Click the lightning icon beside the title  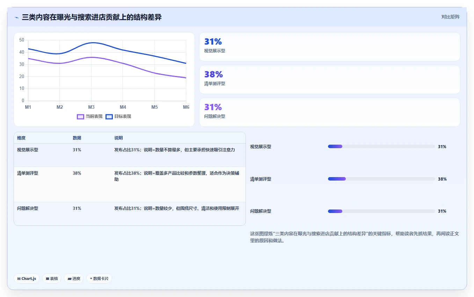tap(16, 17)
